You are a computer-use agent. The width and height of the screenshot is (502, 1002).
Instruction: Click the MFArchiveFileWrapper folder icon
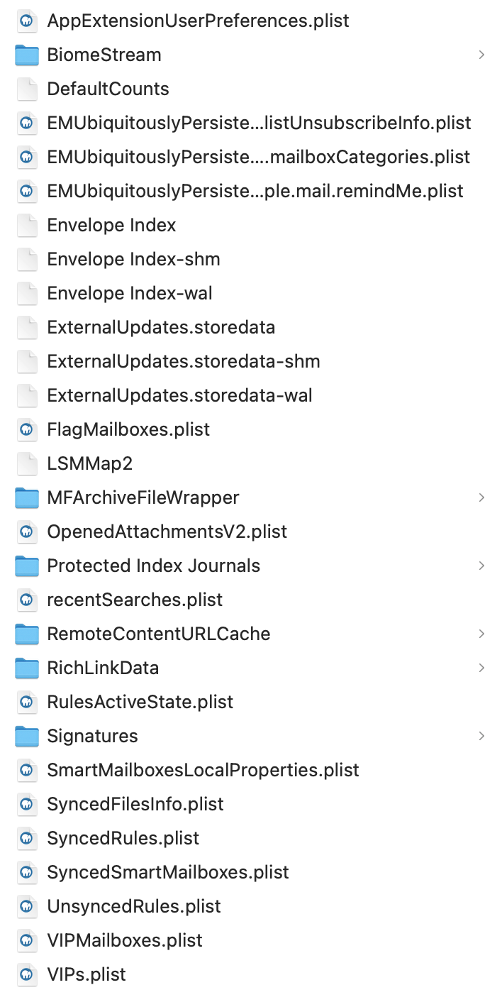27,497
